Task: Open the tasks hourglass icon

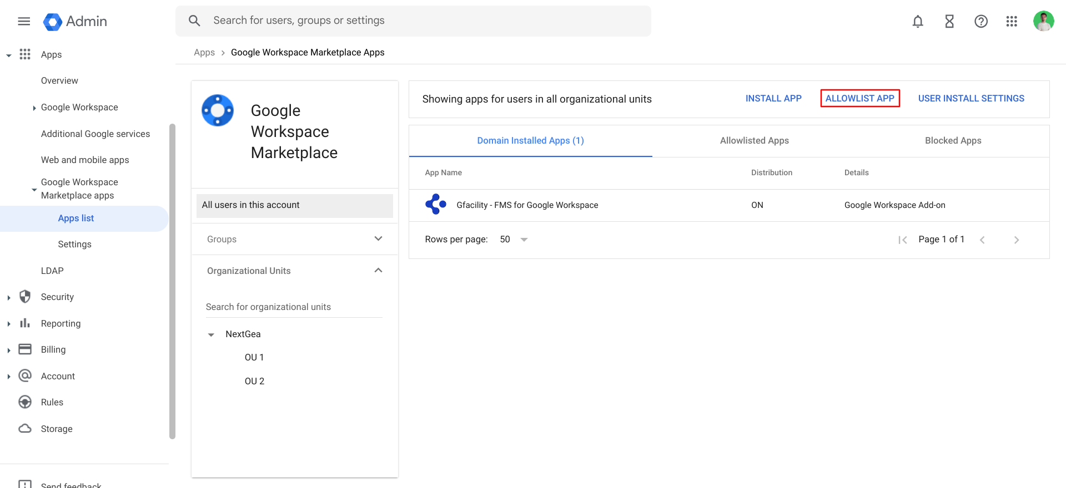Action: click(x=949, y=21)
